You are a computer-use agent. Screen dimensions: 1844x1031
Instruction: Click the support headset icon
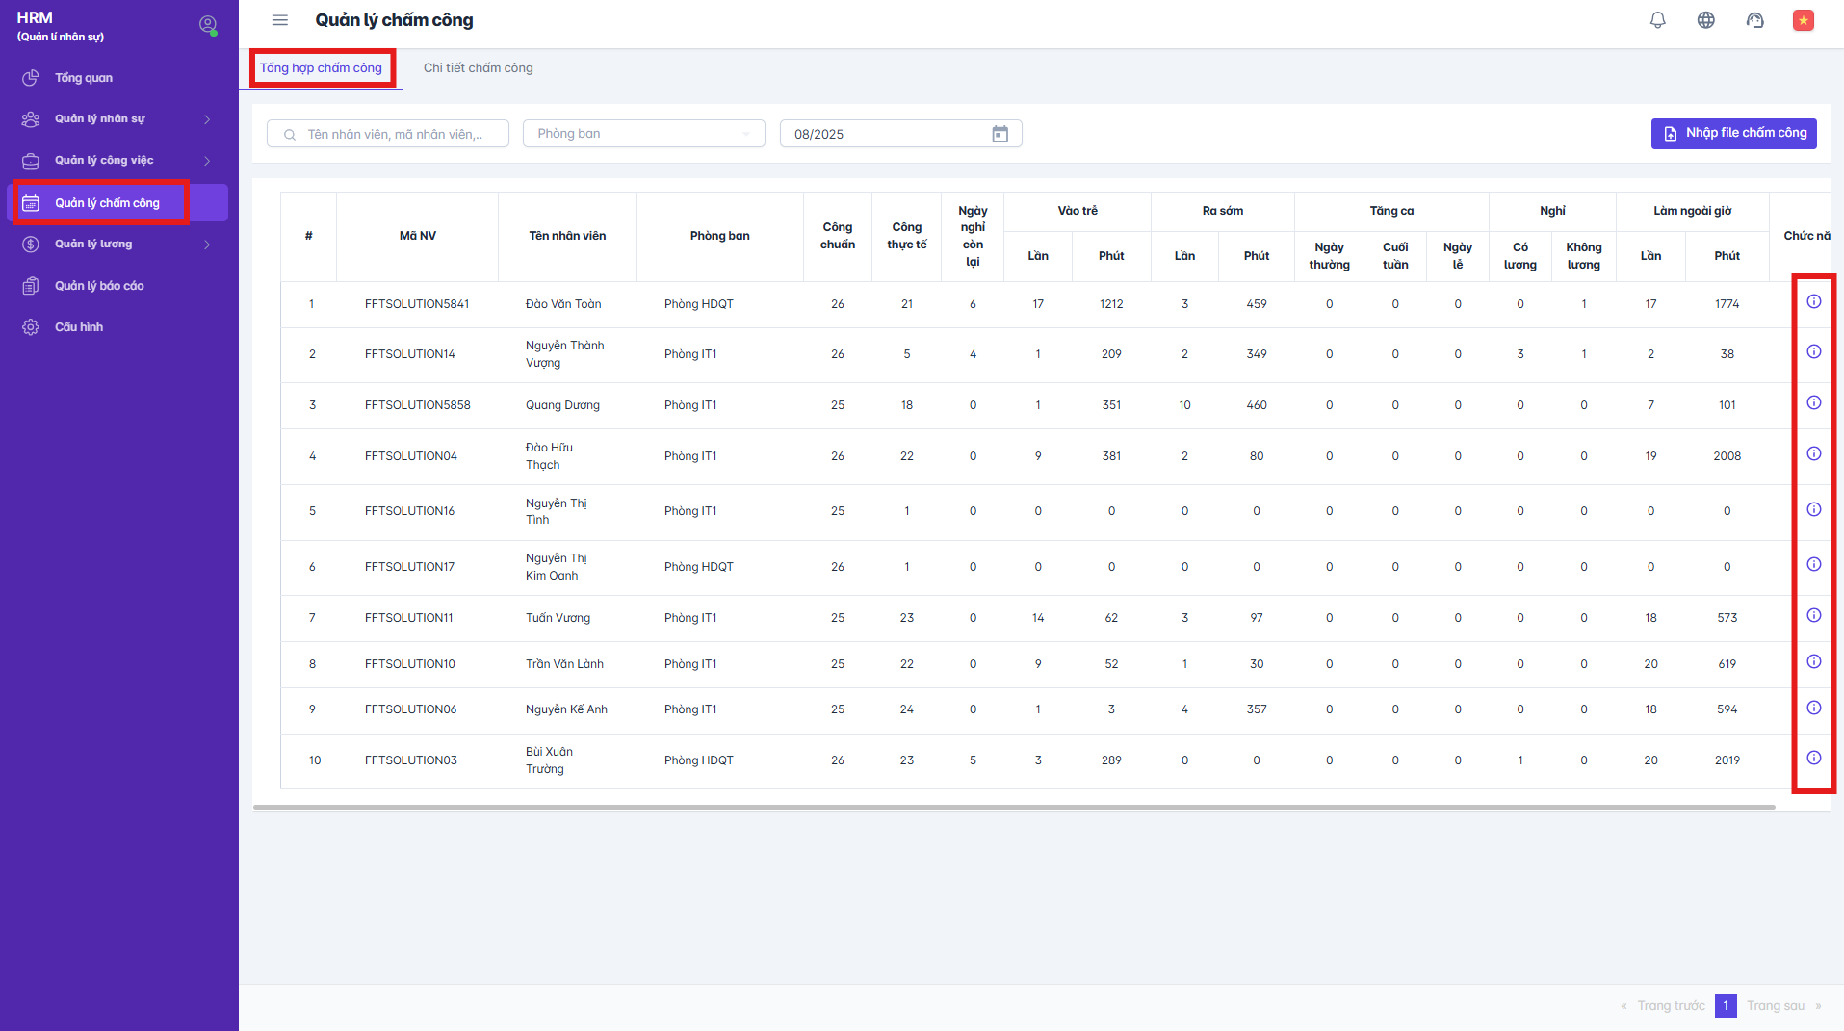(1754, 20)
